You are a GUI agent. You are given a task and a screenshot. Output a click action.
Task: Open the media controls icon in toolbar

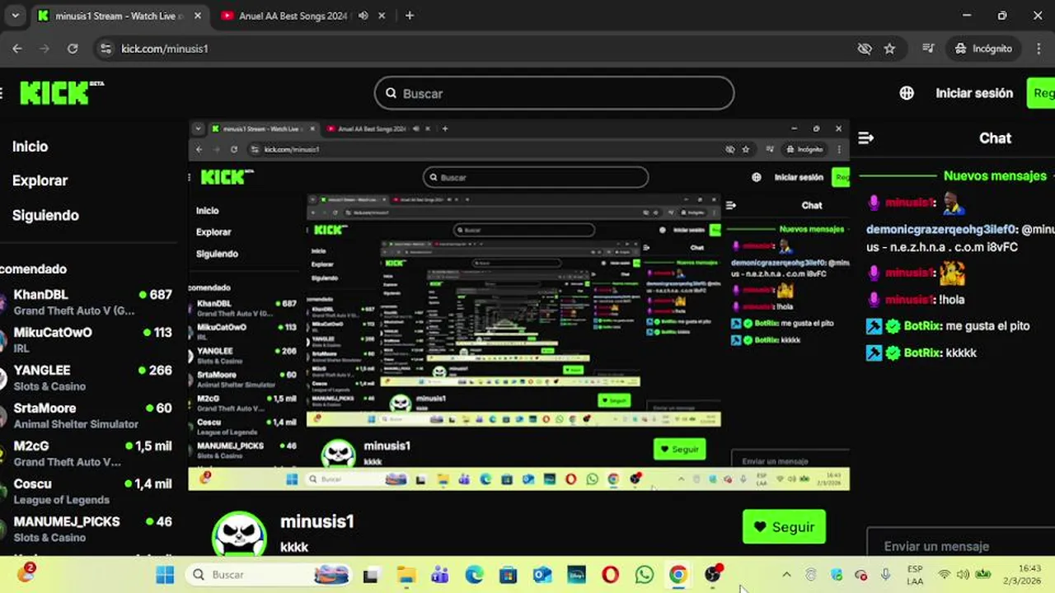tap(929, 49)
